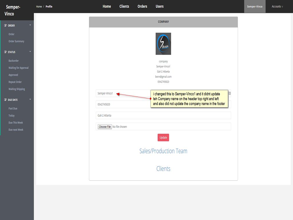Open the Backorder status list
293x220 pixels.
pyautogui.click(x=13, y=61)
